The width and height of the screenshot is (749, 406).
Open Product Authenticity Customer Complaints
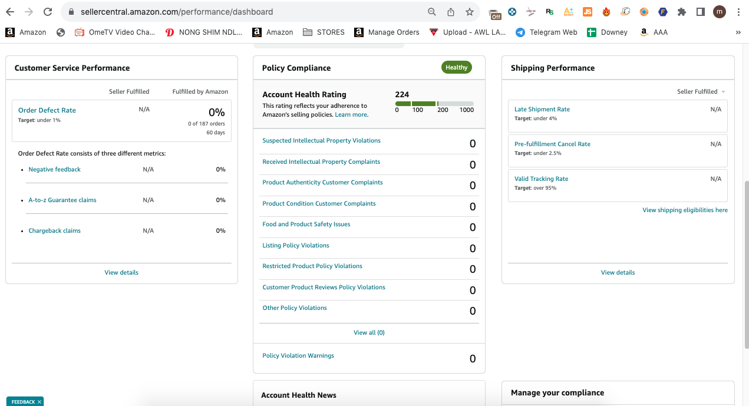322,182
